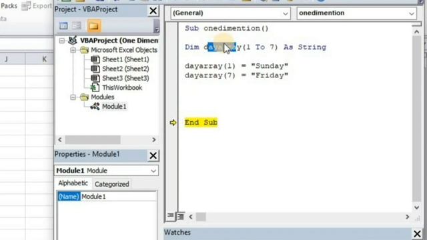Select Sheet3 (Sheet3) in project tree
The width and height of the screenshot is (427, 240).
tap(125, 79)
